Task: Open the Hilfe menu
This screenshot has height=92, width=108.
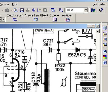Action: [15, 4]
